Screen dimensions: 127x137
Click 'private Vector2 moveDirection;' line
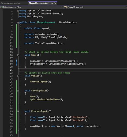pos(44,43)
